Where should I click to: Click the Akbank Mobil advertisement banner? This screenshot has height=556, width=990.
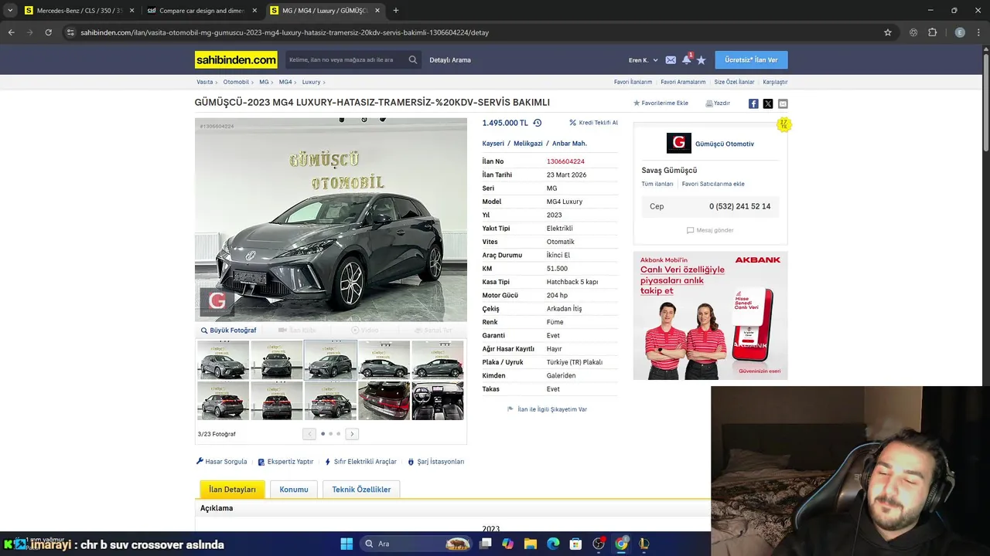[710, 315]
